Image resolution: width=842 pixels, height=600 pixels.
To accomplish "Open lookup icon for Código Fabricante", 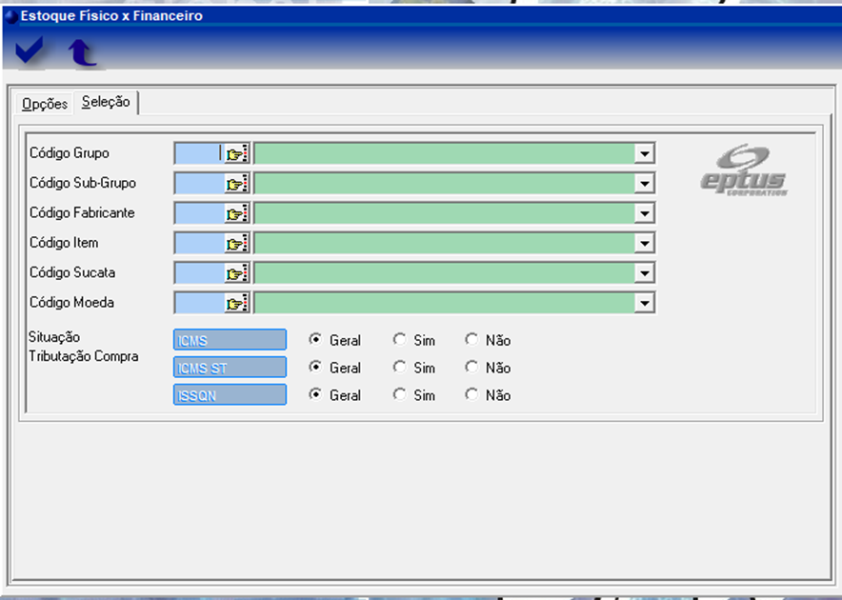I will [x=236, y=213].
